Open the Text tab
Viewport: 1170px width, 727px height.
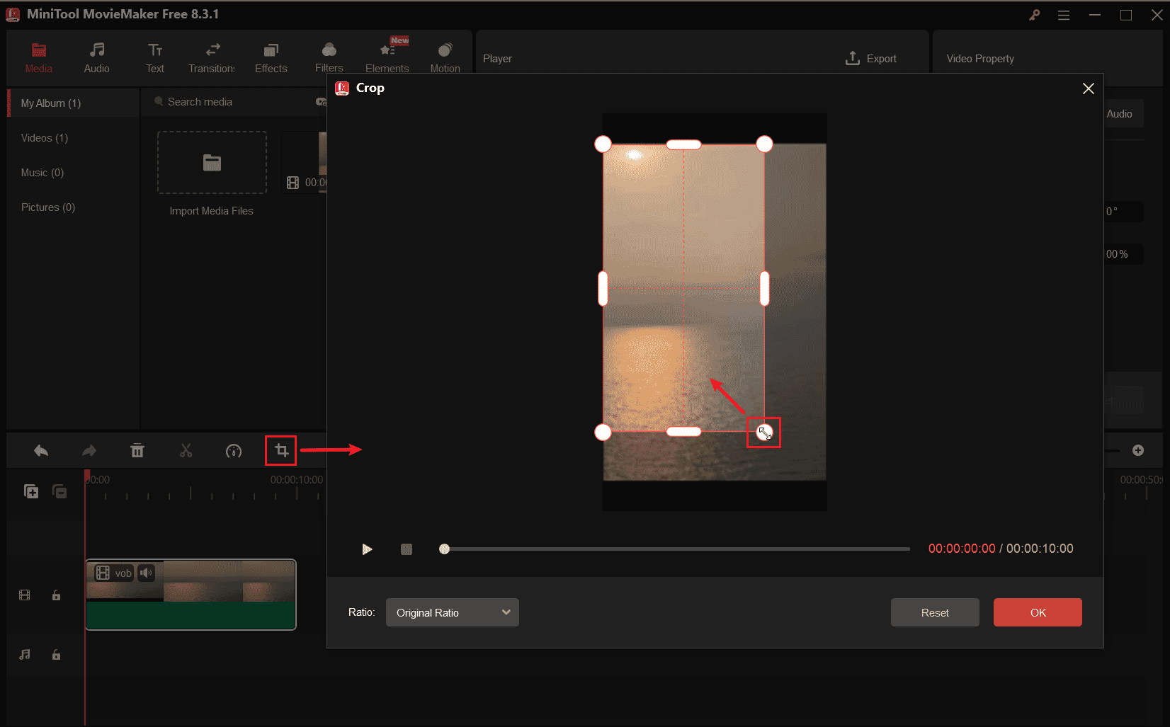(x=155, y=58)
